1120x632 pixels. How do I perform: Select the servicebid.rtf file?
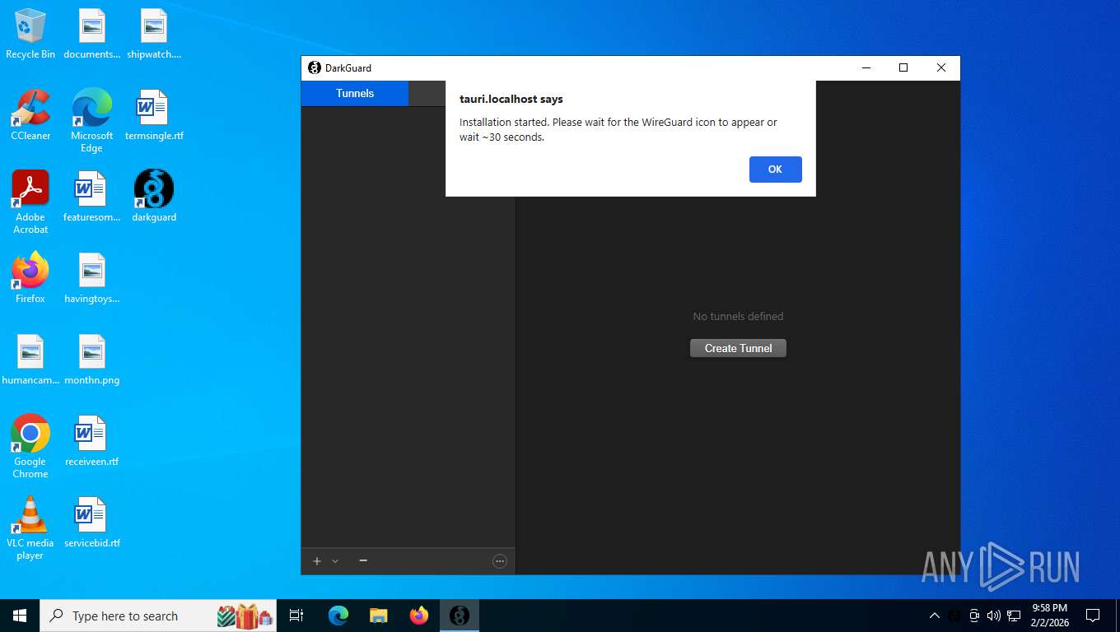(91, 522)
